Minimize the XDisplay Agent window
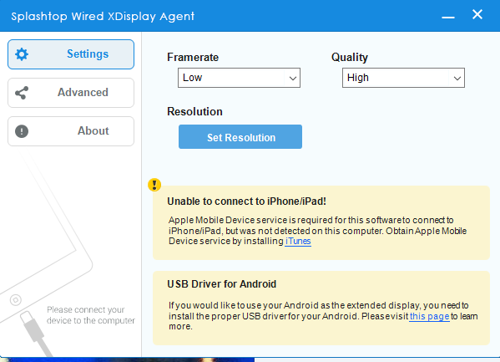The width and height of the screenshot is (500, 362). tap(448, 18)
